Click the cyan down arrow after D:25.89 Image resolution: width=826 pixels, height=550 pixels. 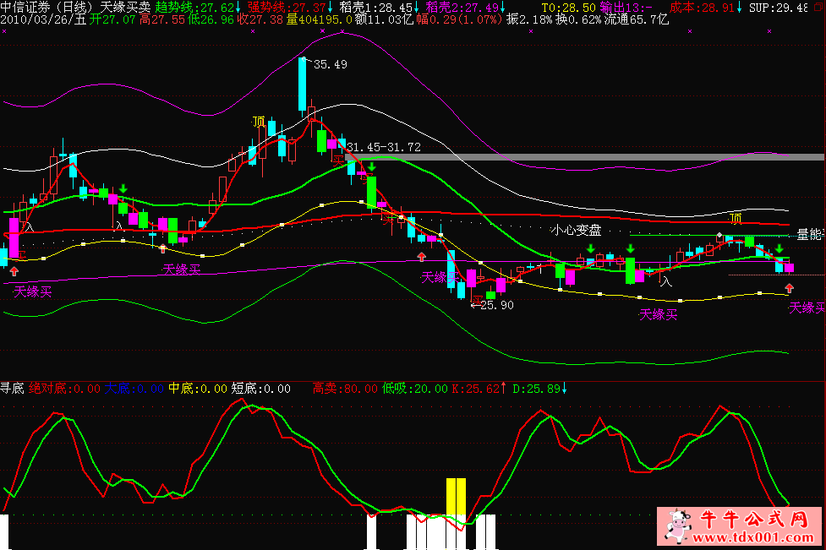click(564, 389)
